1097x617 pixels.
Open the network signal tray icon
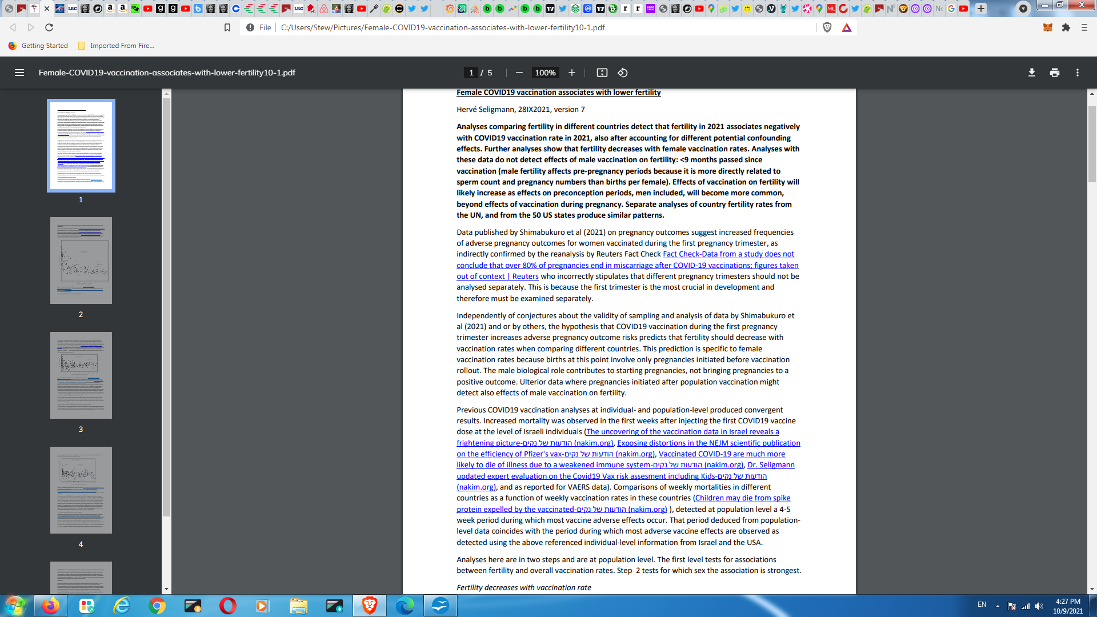pos(1026,606)
